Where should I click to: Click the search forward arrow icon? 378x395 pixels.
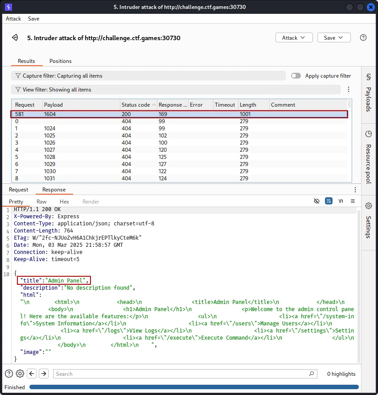pos(44,373)
